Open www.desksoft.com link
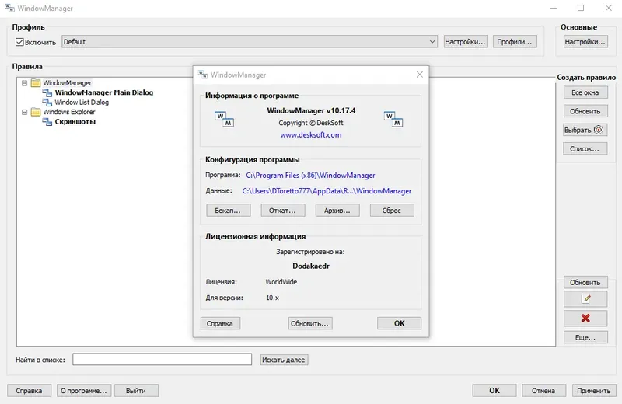622x404 pixels. 311,135
